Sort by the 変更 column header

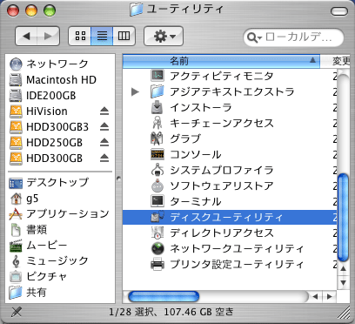click(338, 61)
